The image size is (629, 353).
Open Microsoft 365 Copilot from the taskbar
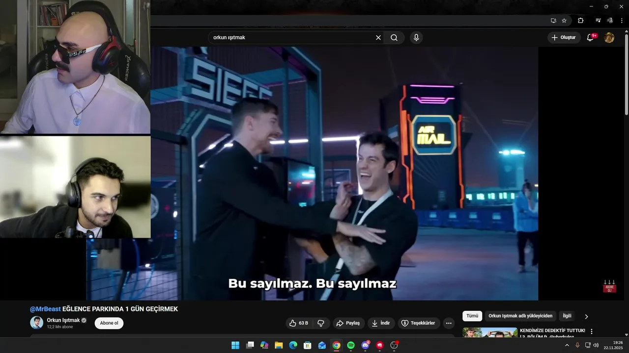pyautogui.click(x=264, y=345)
